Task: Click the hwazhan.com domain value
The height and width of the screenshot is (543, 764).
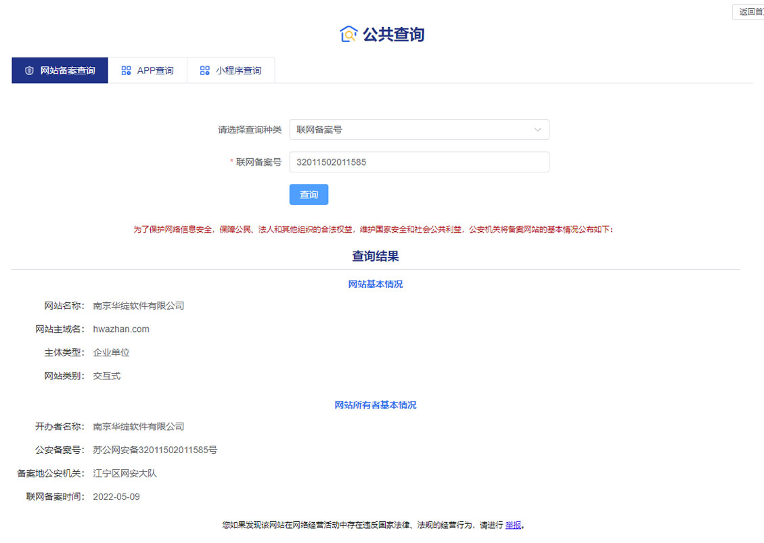Action: 121,329
